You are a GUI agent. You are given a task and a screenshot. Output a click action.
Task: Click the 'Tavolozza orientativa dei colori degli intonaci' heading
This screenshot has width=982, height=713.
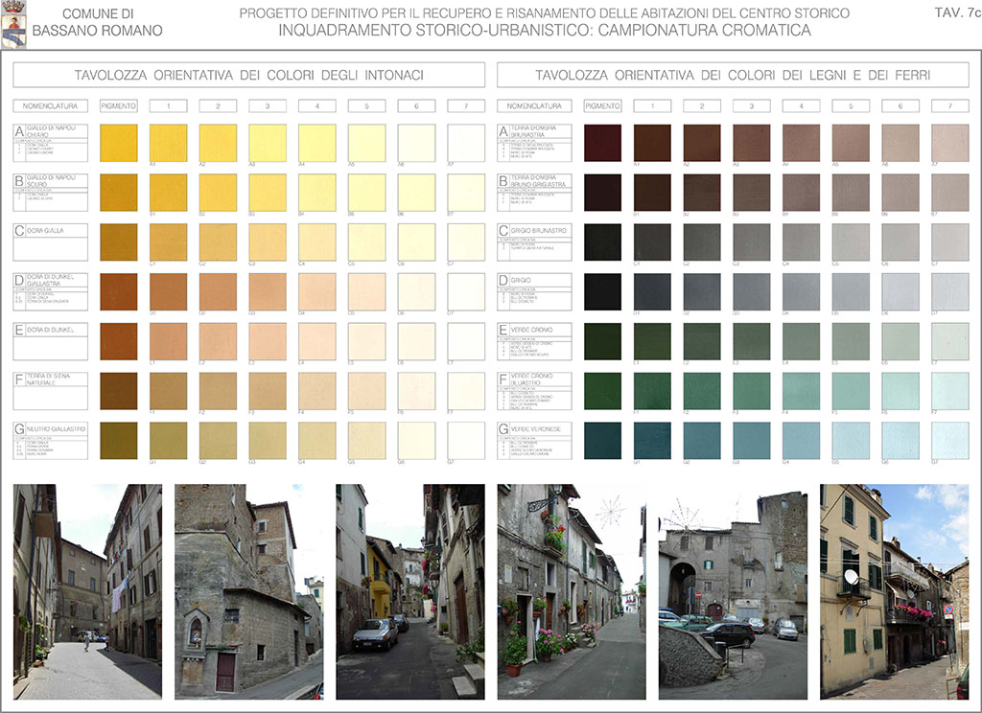pos(248,75)
